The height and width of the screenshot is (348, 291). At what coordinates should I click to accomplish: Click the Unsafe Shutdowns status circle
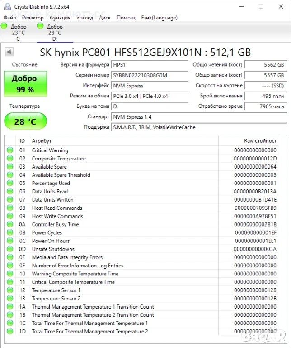10,249
